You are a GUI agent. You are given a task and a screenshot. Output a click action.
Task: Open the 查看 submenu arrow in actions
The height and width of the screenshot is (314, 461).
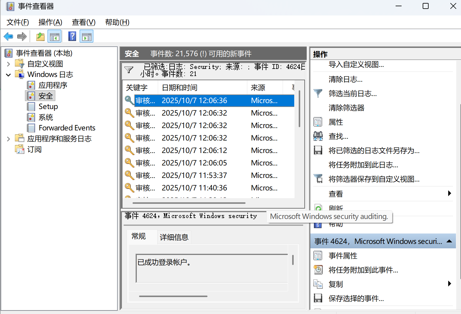449,193
